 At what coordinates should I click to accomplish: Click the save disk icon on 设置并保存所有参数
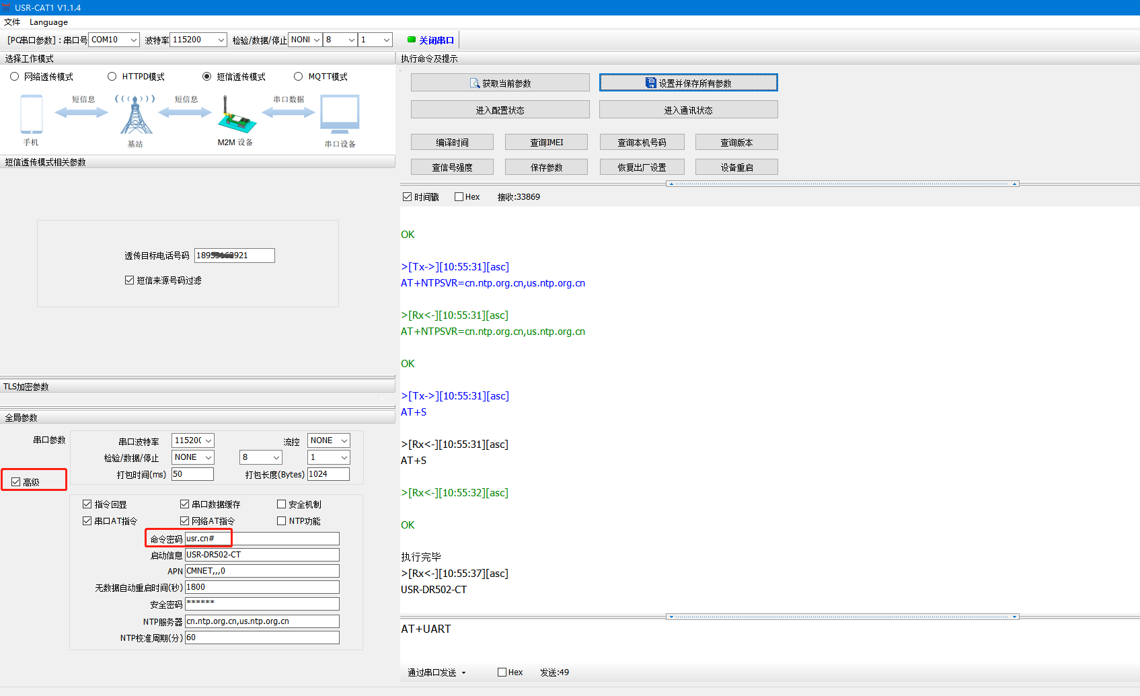point(650,83)
